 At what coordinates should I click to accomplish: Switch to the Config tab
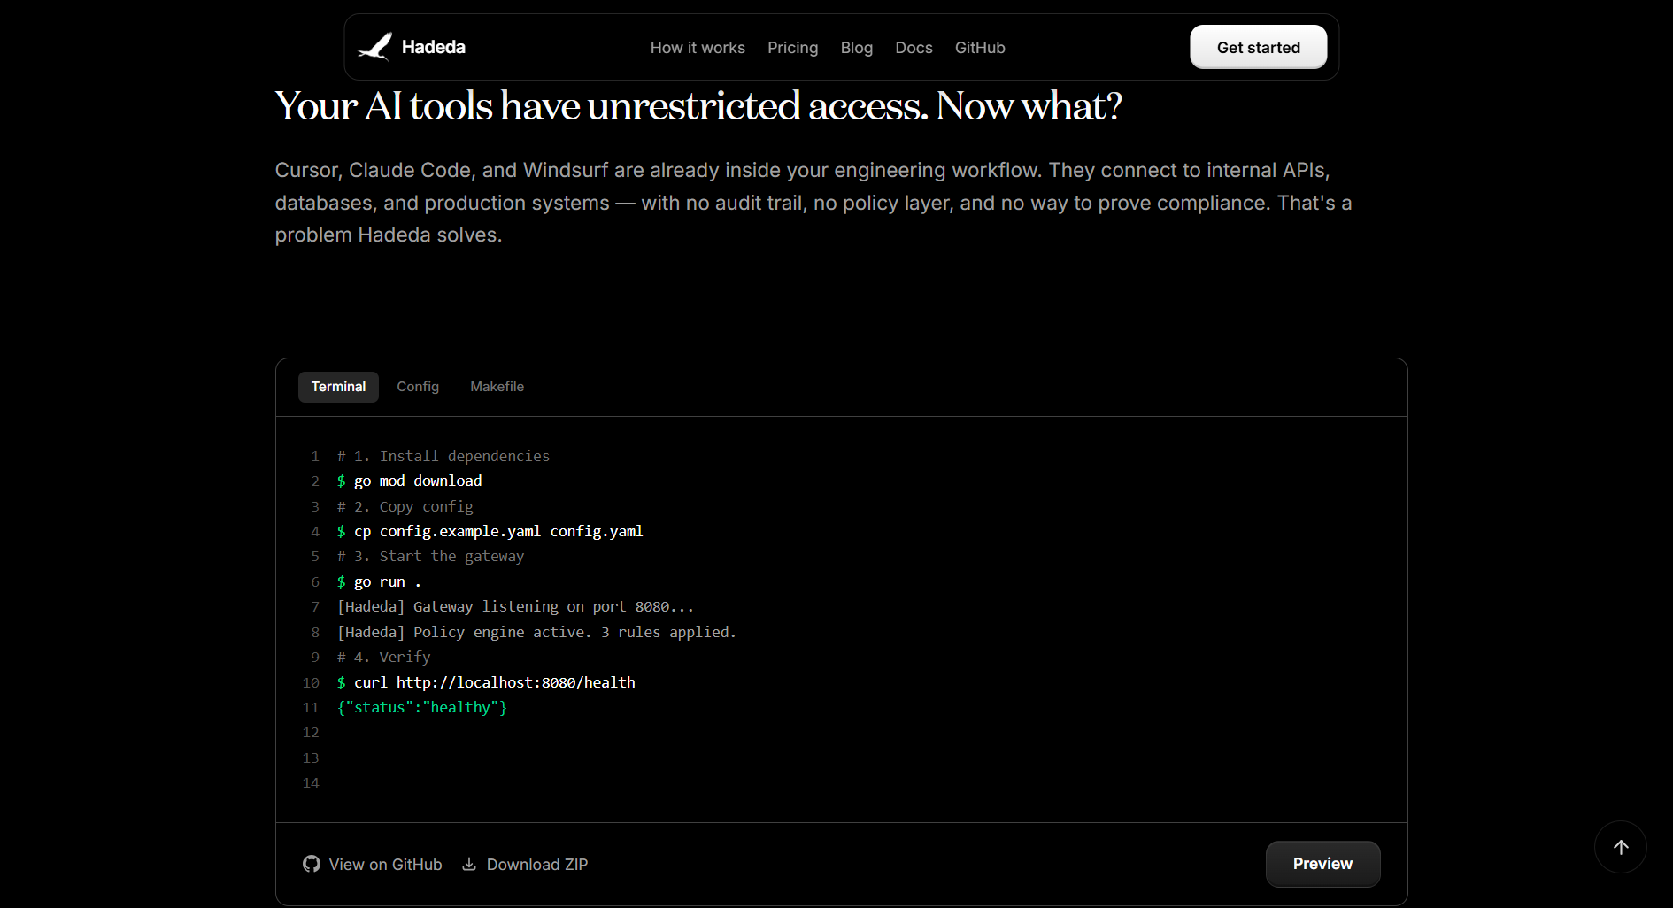pyautogui.click(x=418, y=387)
